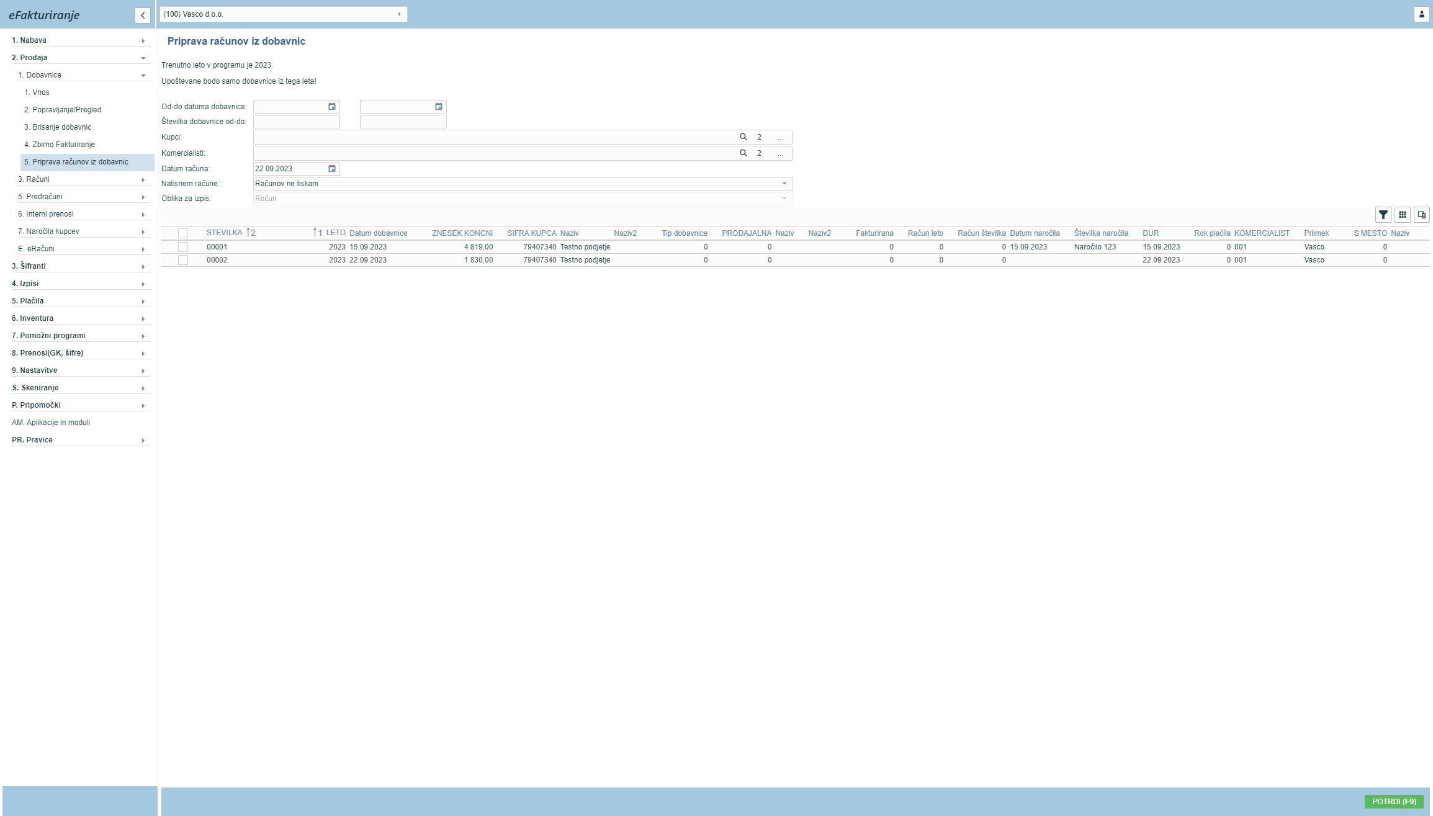Click the amount cell 4.819,00
Viewport: 1433px width, 816px height.
pos(478,247)
